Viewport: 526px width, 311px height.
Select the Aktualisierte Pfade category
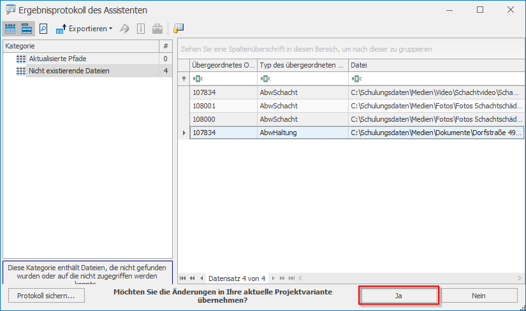coord(57,59)
